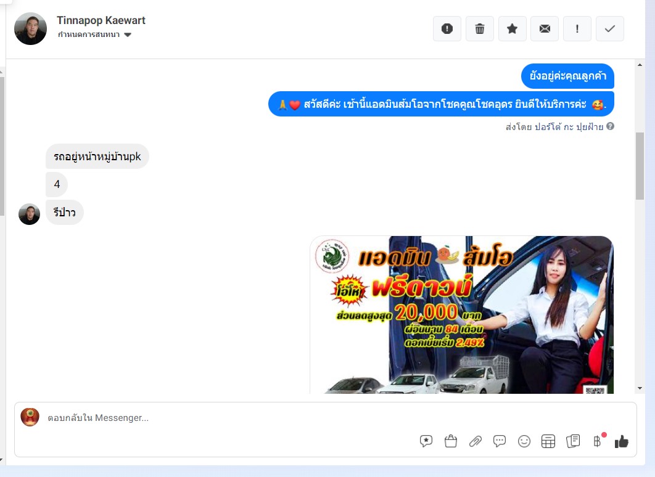Screen dimensions: 655x477
Task: Open the sent car promotion image
Action: click(461, 315)
